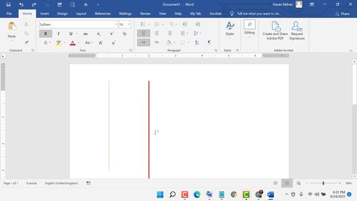Click English (United Kingdom) language indicator

click(61, 183)
